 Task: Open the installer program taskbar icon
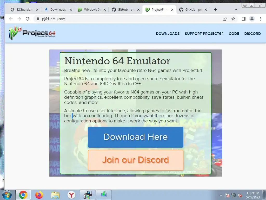point(88,195)
